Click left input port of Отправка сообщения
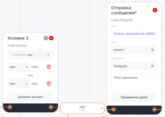The width and height of the screenshot is (165, 117). click(x=114, y=110)
